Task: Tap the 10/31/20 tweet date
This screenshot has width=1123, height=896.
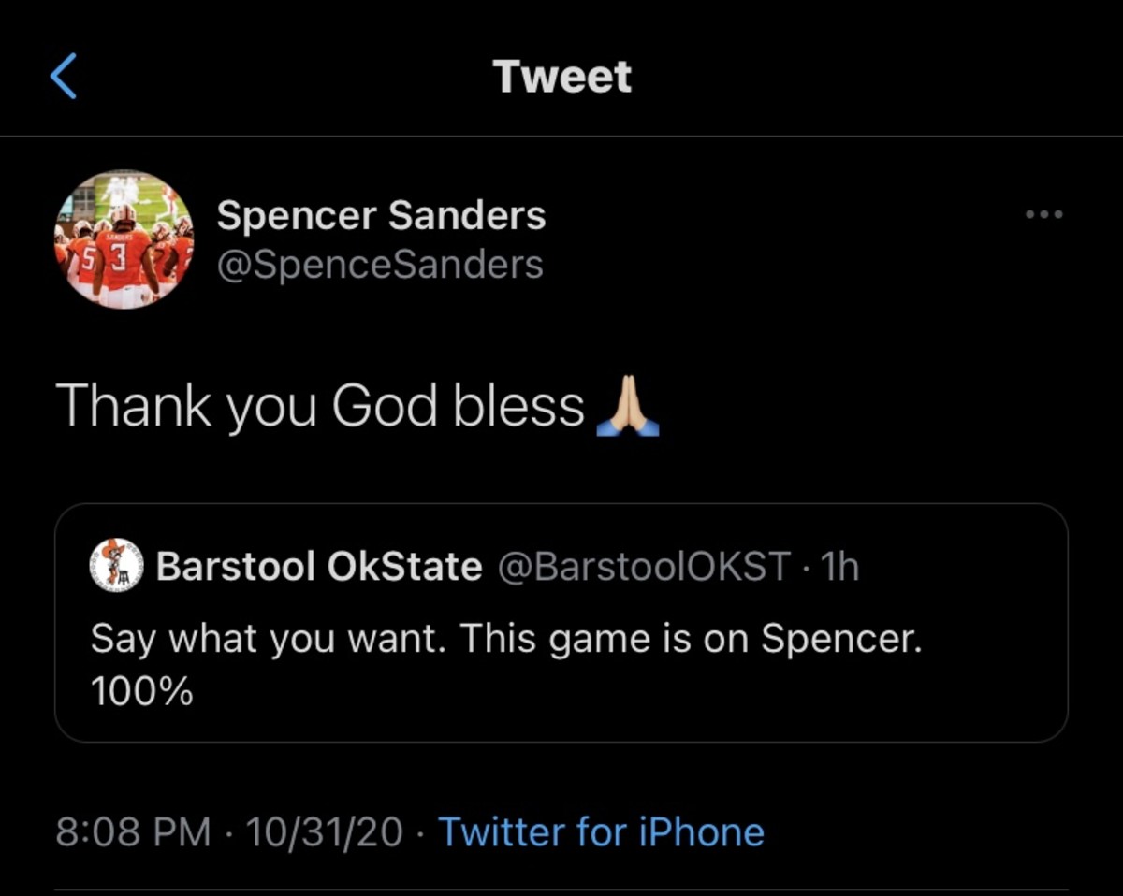Action: coord(325,831)
